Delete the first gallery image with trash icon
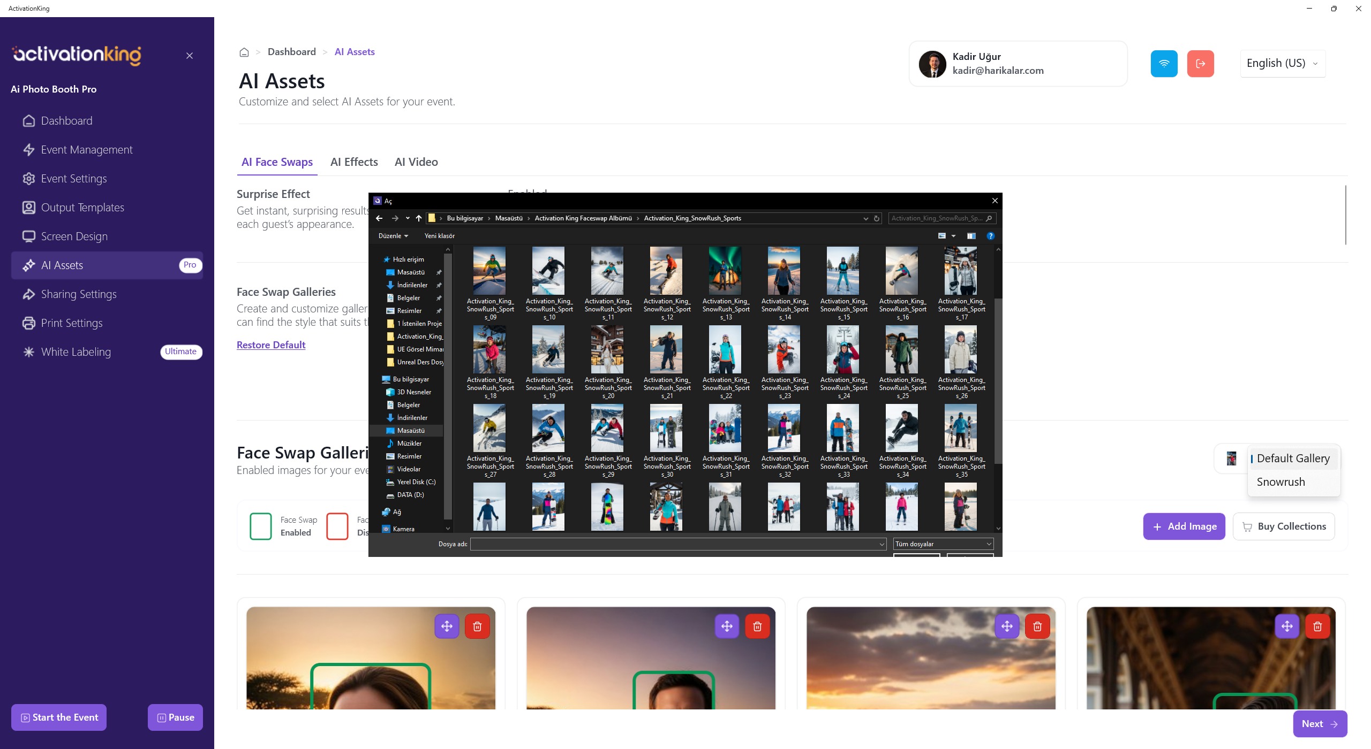Viewport: 1371px width, 749px height. click(477, 626)
